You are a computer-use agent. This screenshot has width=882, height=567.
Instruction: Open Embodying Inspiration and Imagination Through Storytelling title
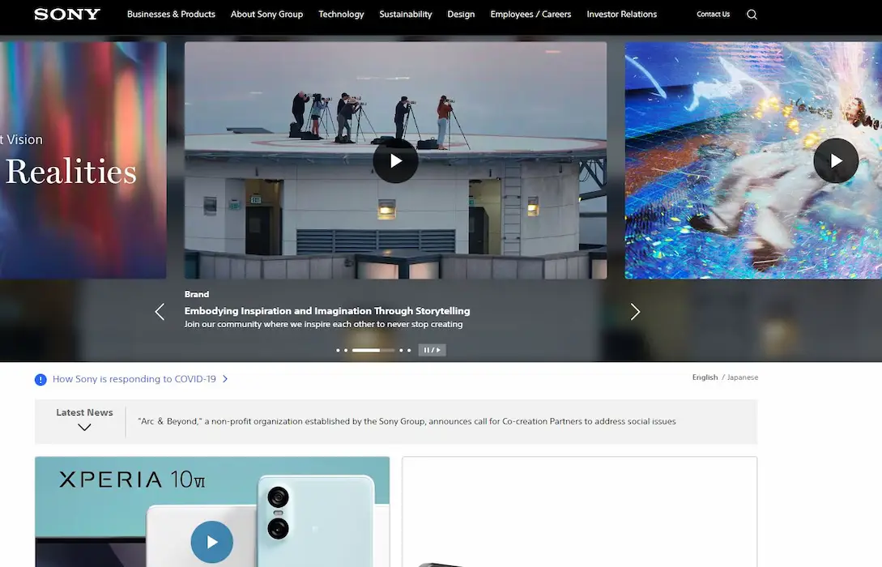click(327, 310)
